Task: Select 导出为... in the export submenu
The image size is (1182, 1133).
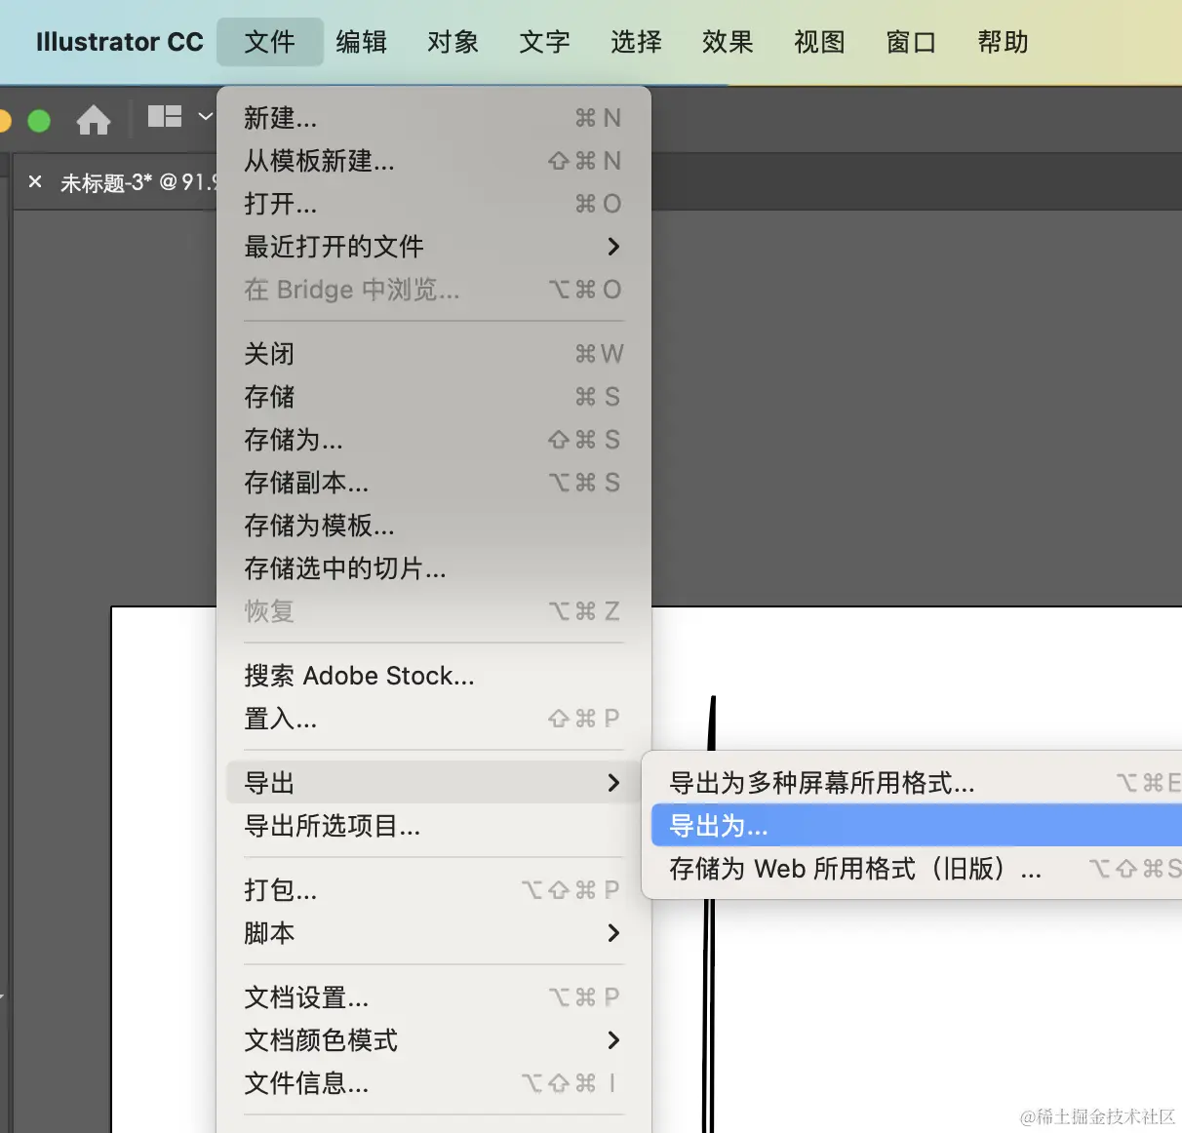Action: pos(916,826)
